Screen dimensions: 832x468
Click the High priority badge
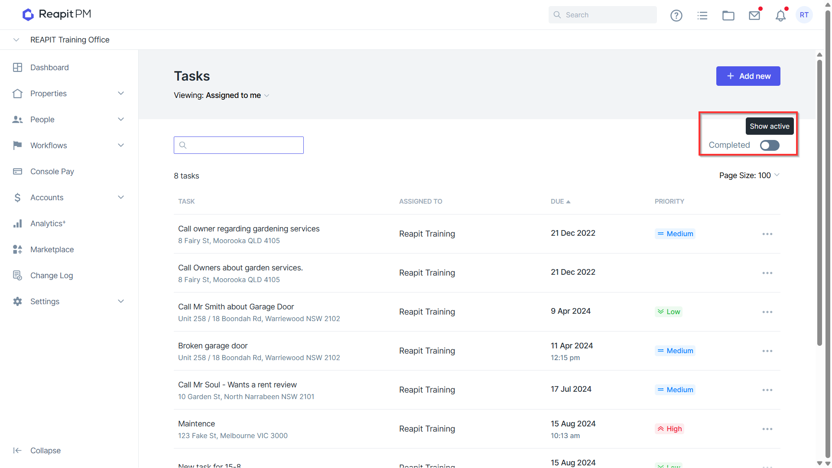pyautogui.click(x=669, y=429)
